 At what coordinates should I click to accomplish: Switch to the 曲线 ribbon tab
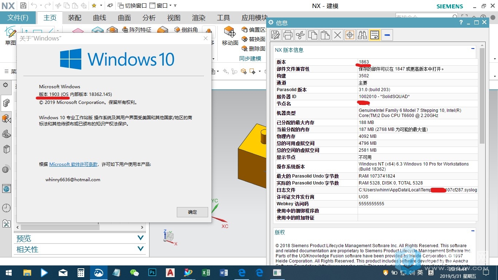[100, 17]
